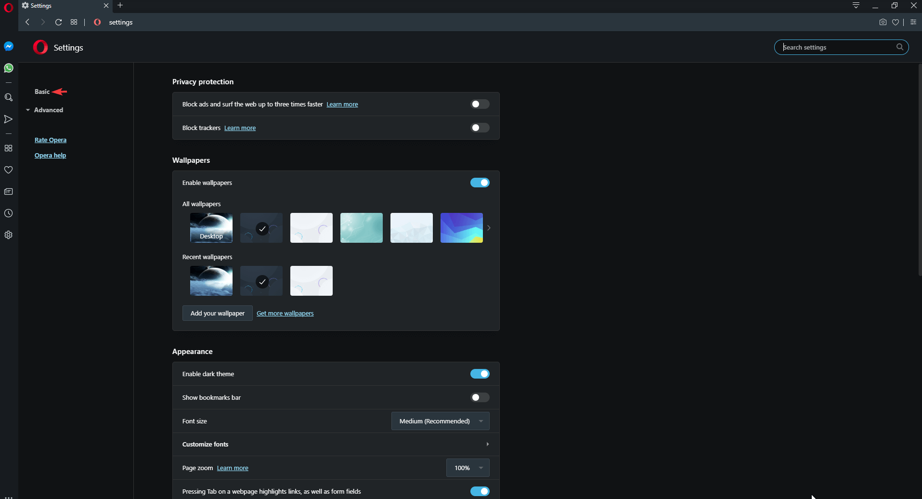Take a snapshot using the camera icon
The height and width of the screenshot is (499, 922).
883,22
